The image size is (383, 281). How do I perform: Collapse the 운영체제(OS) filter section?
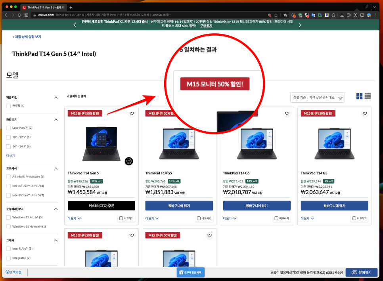(56, 209)
